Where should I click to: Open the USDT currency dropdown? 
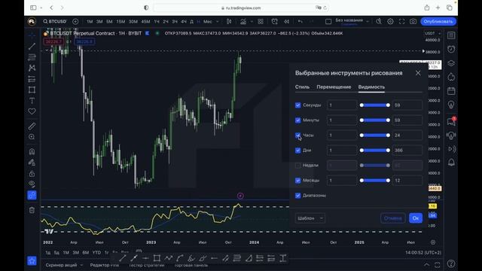432,33
